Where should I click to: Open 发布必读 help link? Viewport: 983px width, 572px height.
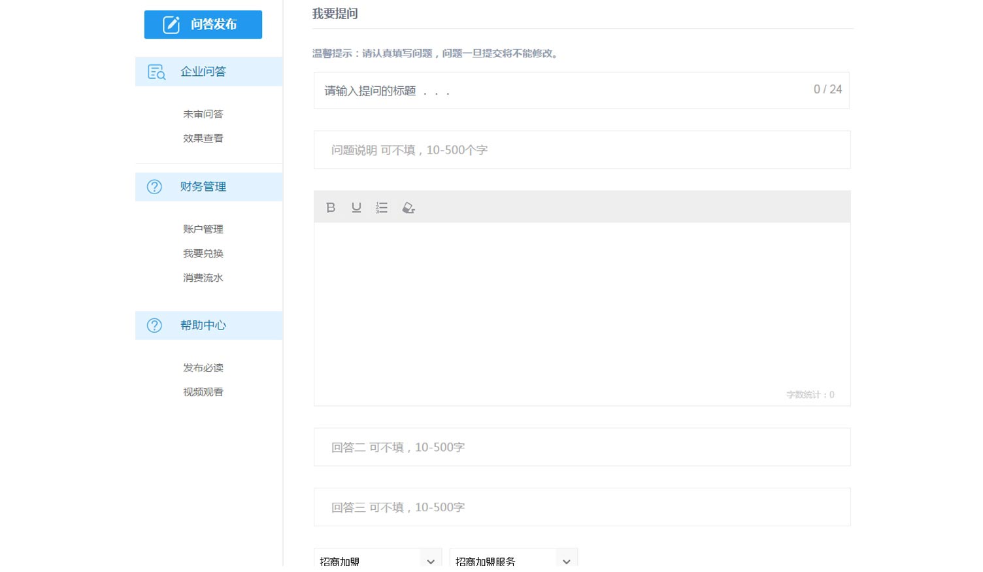(x=203, y=367)
